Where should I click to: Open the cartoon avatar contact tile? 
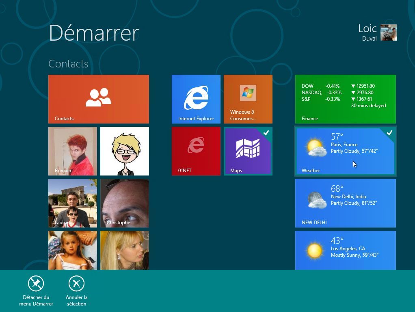(x=124, y=151)
